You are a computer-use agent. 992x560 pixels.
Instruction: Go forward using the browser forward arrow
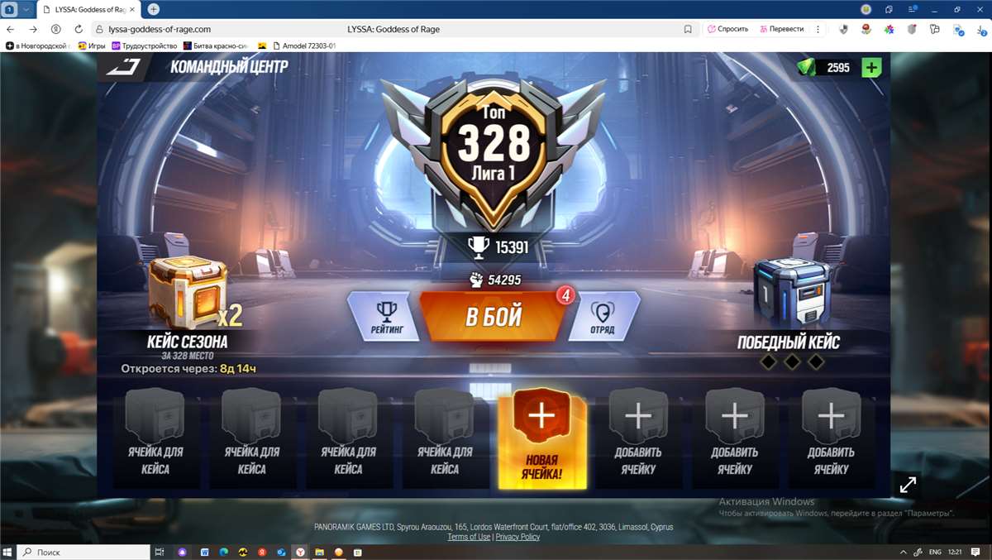[x=33, y=29]
